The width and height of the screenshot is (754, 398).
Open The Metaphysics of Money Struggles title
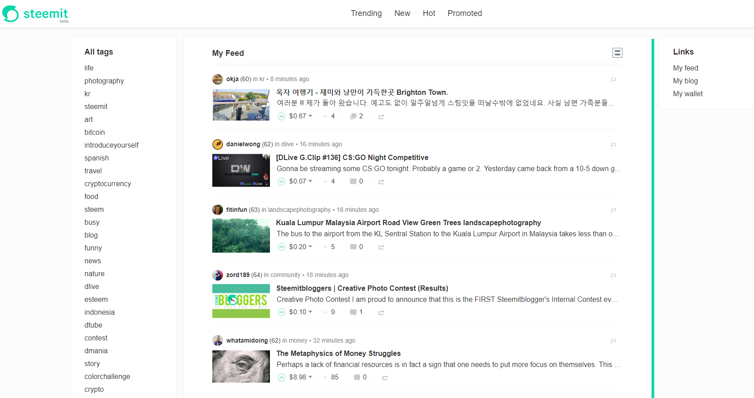click(338, 353)
